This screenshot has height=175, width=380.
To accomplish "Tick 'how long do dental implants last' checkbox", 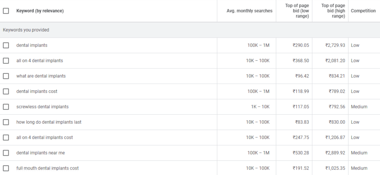I will 6,122.
